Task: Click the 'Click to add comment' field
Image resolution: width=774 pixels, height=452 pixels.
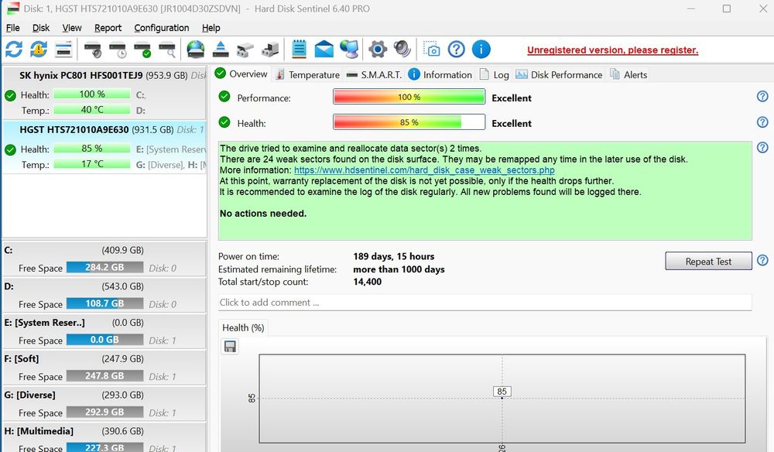Action: pos(485,303)
